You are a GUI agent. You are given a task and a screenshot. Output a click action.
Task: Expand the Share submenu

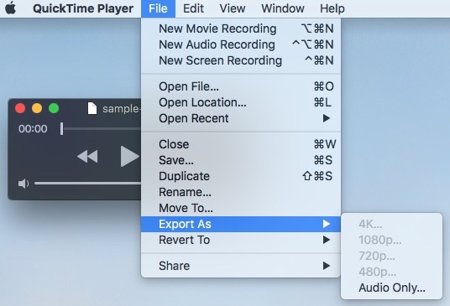tap(241, 266)
